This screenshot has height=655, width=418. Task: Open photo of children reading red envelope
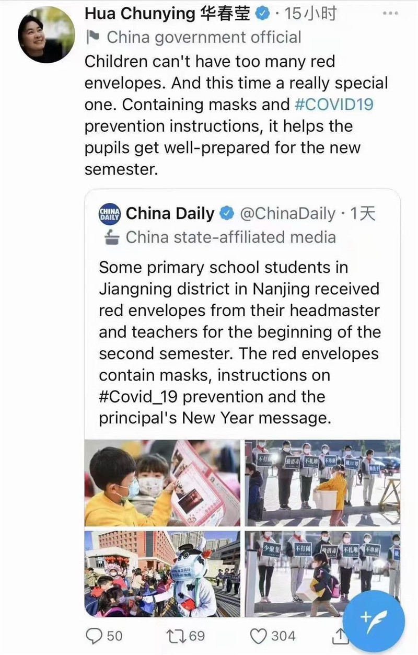163,483
